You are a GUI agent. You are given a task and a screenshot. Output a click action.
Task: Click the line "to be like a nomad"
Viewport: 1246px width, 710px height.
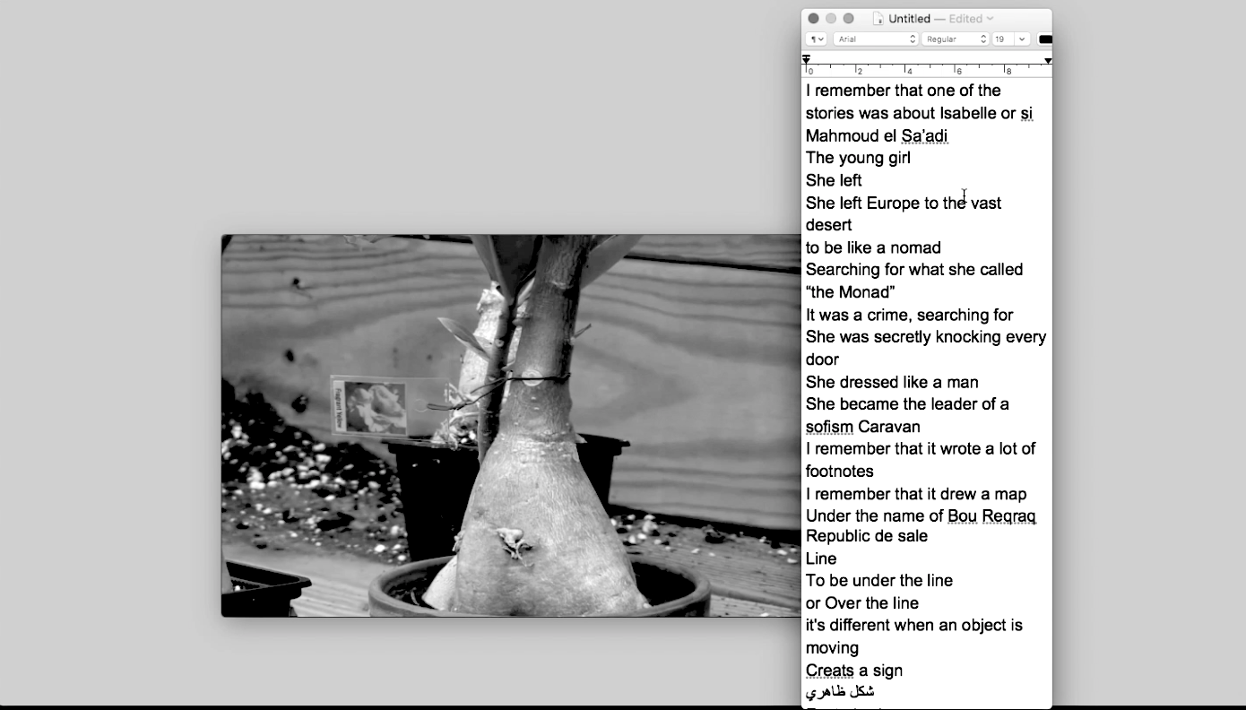pos(873,247)
